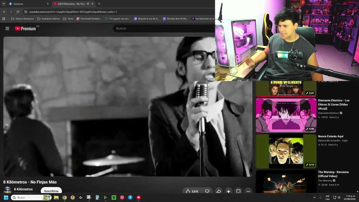
Task: Open the volume tray icon
Action: pos(339,198)
